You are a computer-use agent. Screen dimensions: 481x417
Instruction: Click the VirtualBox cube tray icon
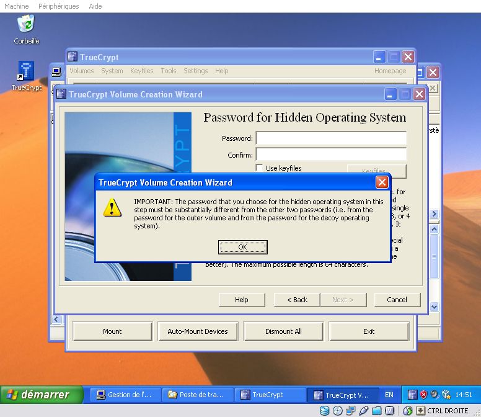446,395
